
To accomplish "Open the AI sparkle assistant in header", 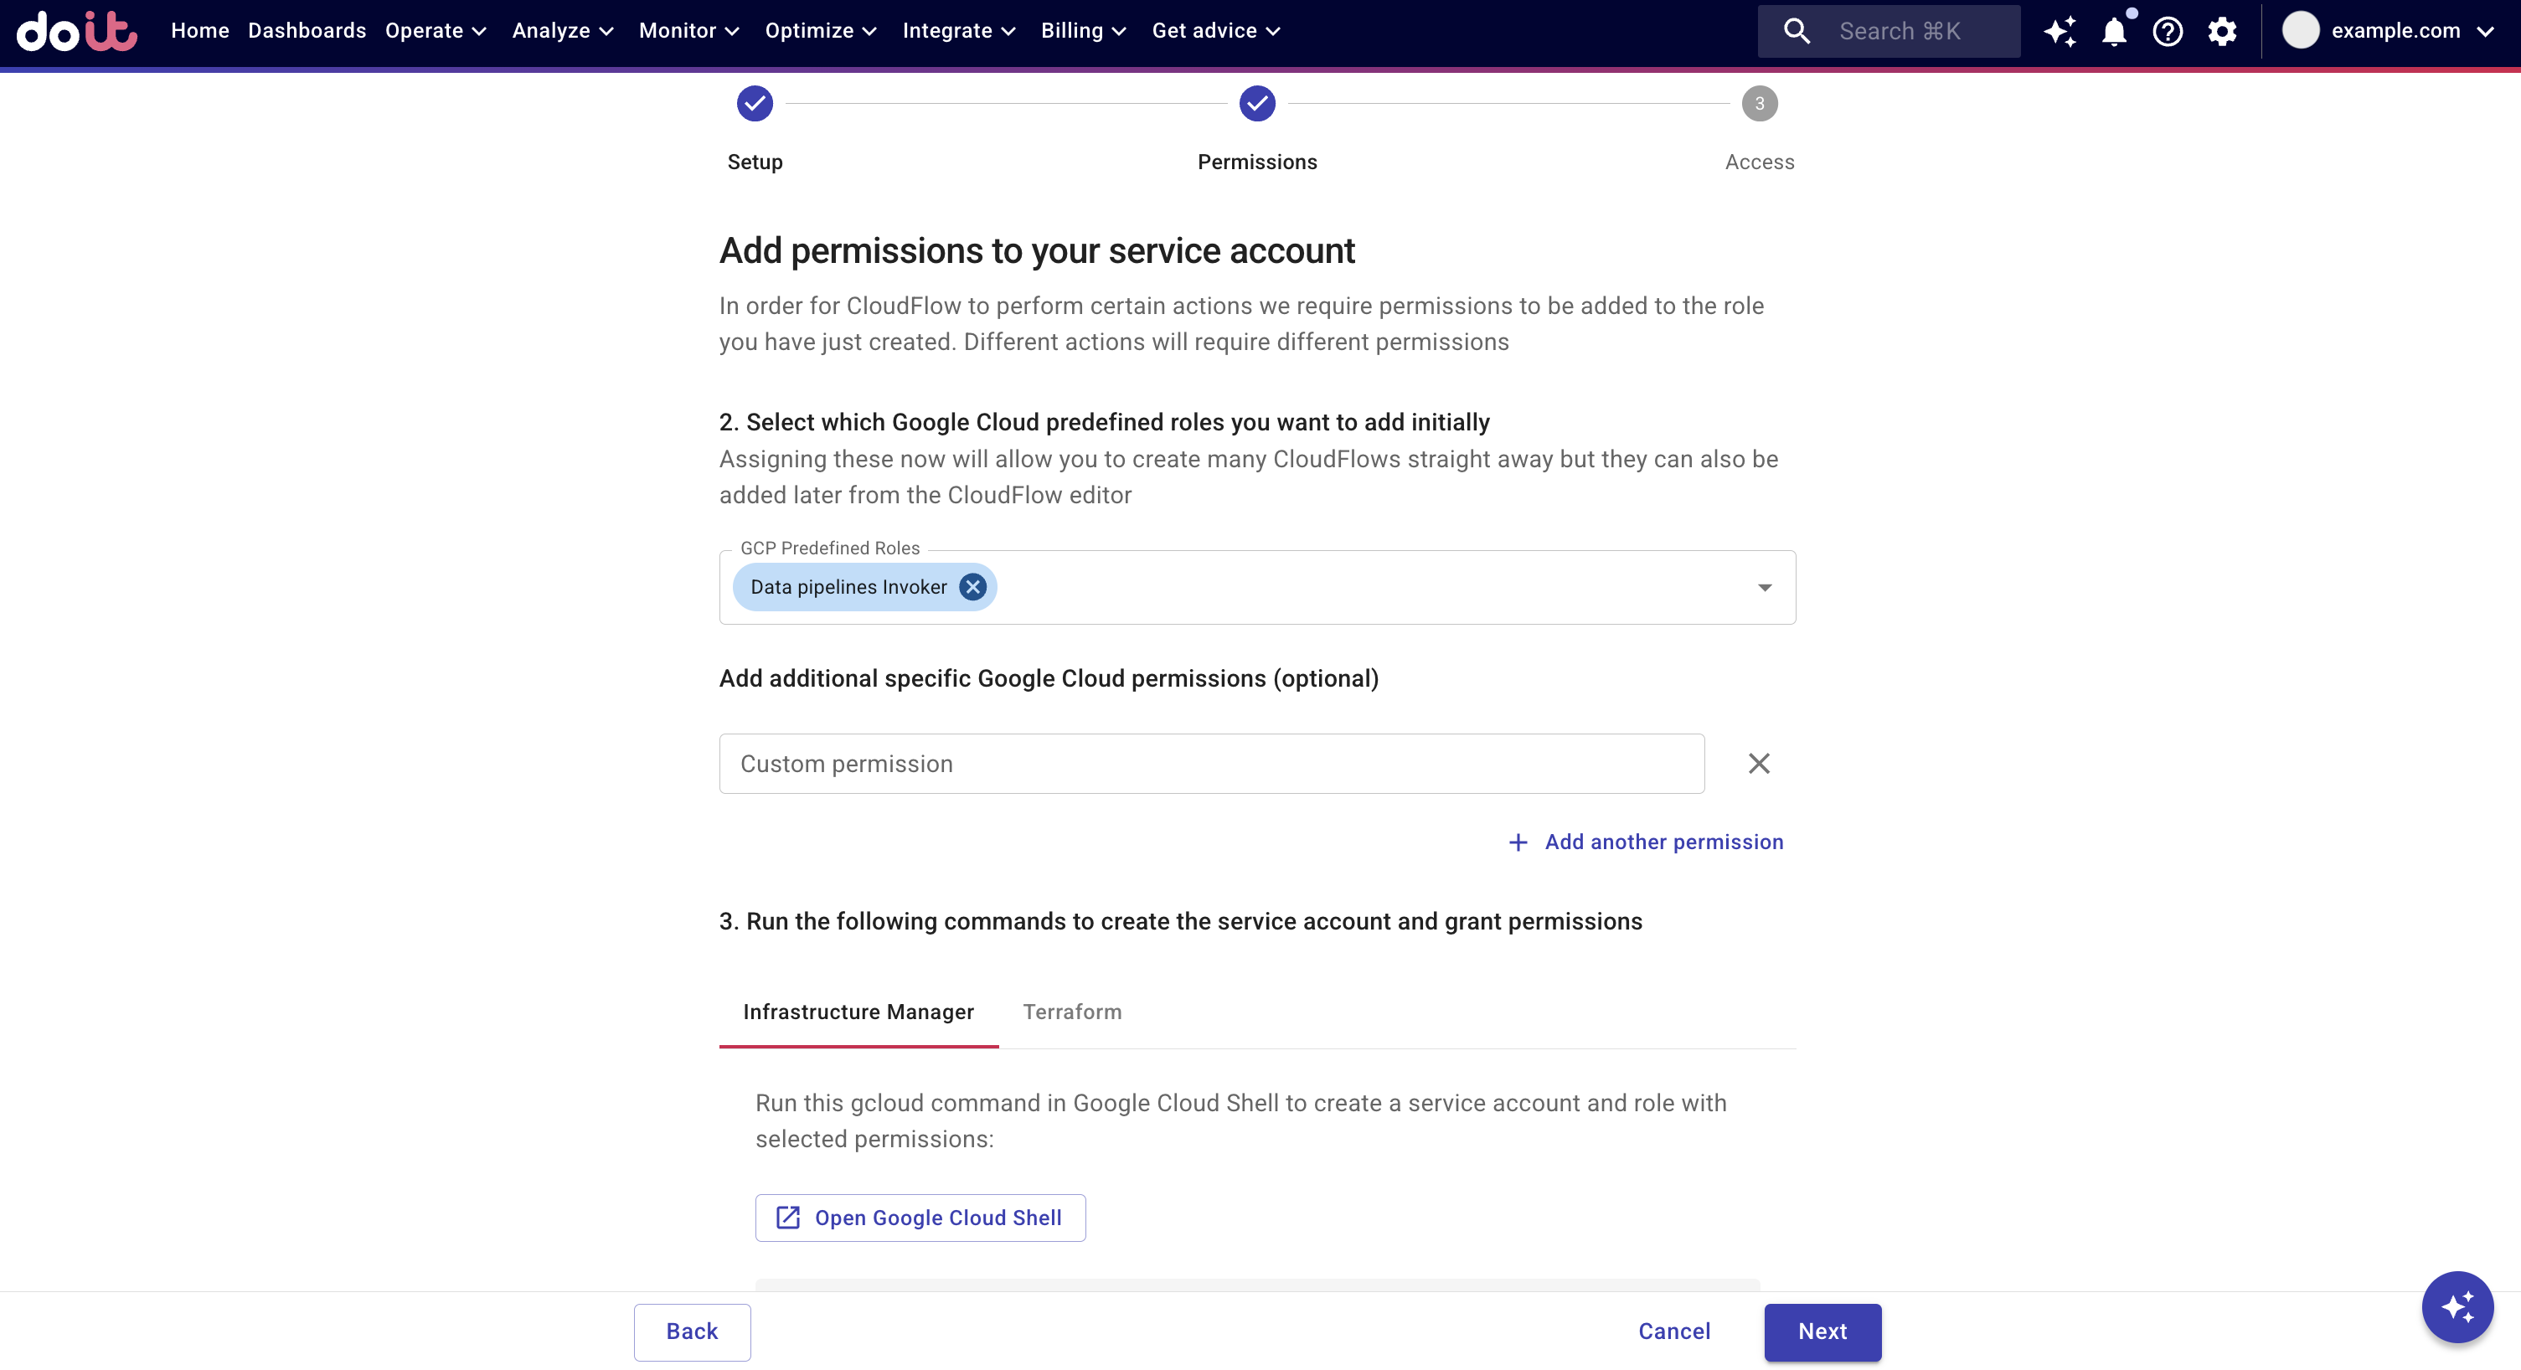I will [x=2059, y=31].
